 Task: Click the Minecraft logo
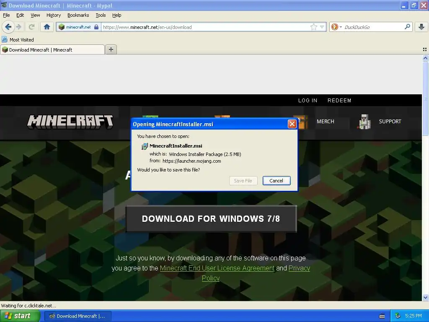coord(70,122)
